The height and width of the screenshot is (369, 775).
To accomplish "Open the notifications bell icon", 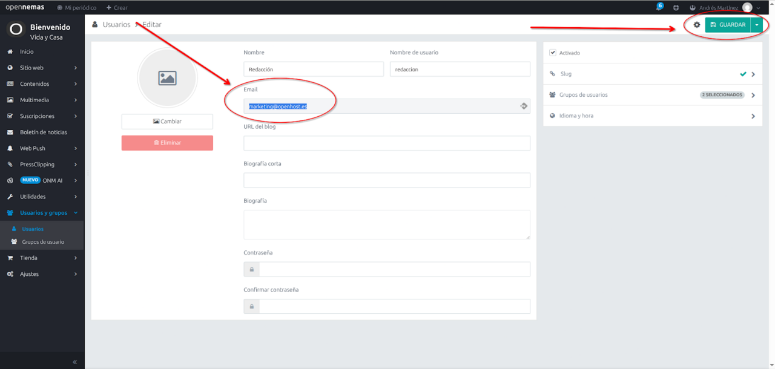I will (x=659, y=8).
